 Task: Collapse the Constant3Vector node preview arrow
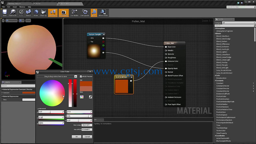coord(132,77)
